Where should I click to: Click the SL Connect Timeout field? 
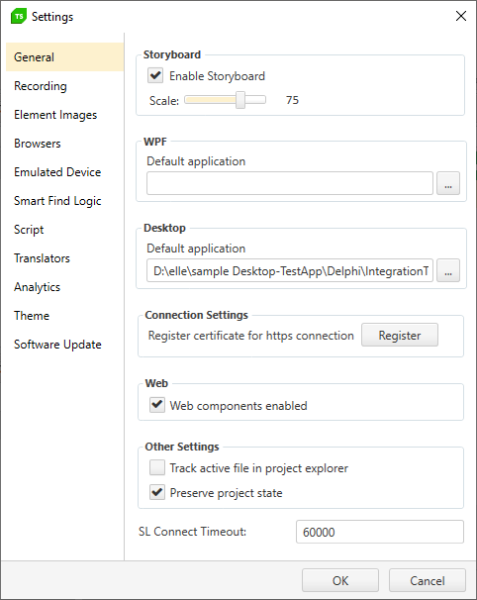[x=380, y=532]
